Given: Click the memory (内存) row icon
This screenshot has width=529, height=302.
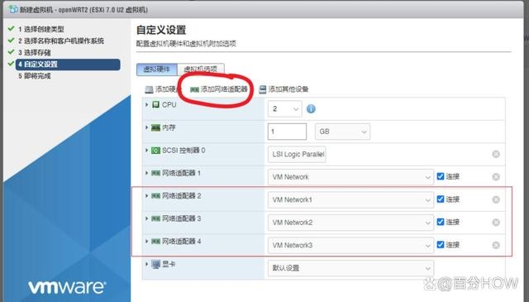Looking at the screenshot, I should pyautogui.click(x=156, y=127).
